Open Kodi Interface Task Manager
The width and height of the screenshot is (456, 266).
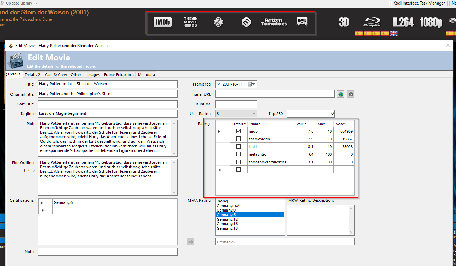click(419, 3)
